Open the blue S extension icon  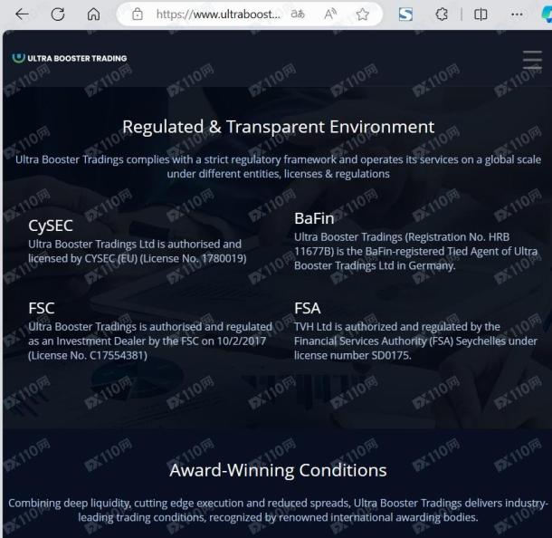(x=405, y=14)
